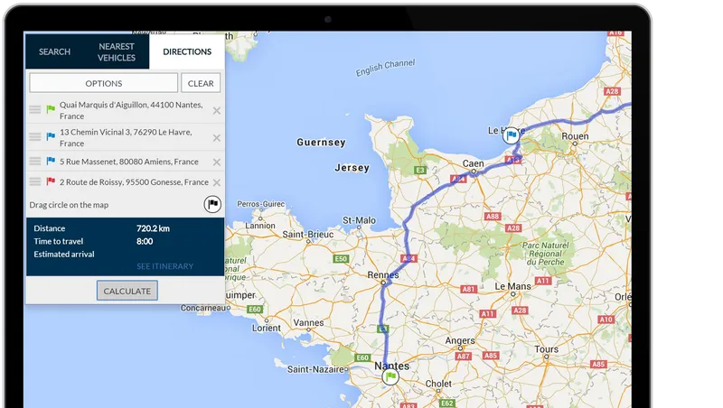
Task: Click the Concarneau label on map
Action: click(x=203, y=308)
